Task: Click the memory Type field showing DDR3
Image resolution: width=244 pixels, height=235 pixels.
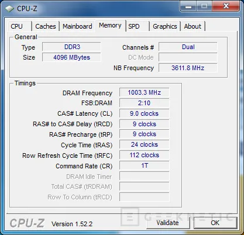Action: tap(71, 47)
